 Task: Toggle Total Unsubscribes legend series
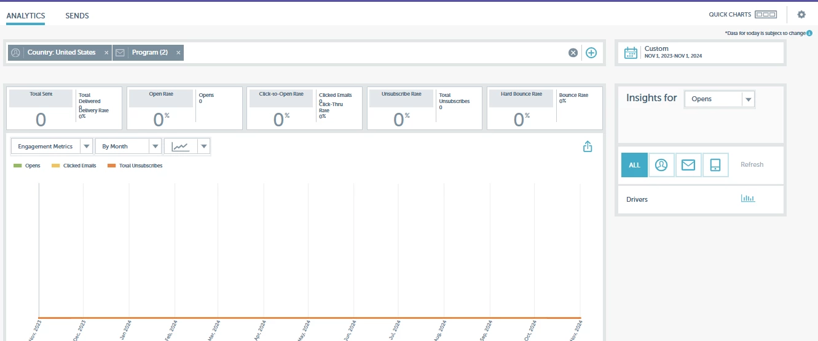coord(135,166)
